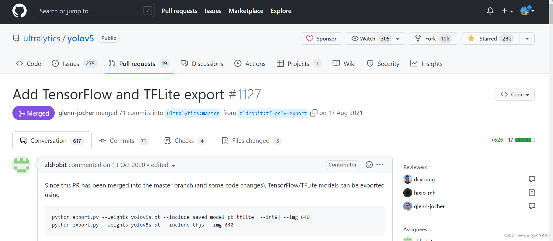Switch to the Pull requests repository tab

click(139, 64)
